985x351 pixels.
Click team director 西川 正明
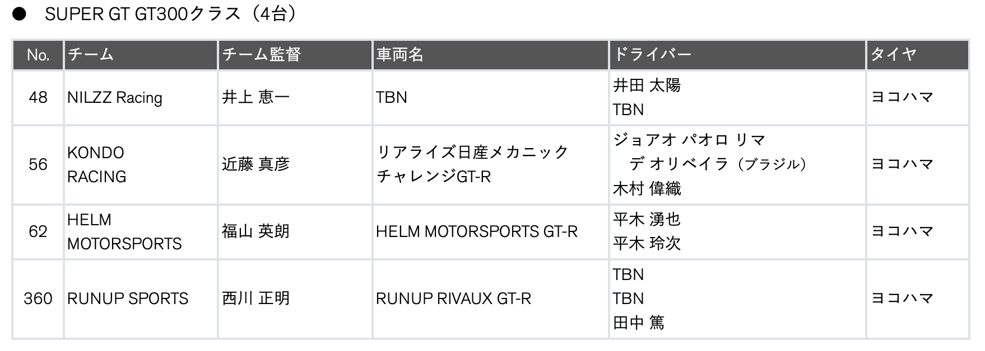tap(255, 298)
